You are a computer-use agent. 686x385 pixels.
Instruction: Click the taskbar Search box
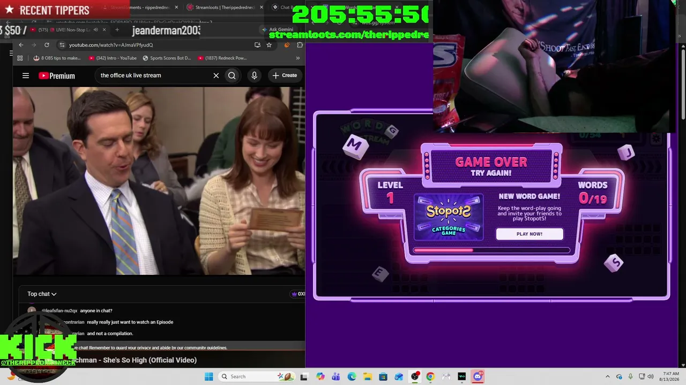tap(256, 376)
